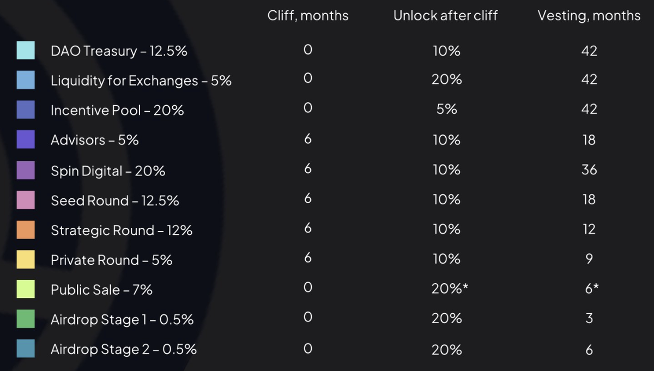The height and width of the screenshot is (371, 654).
Task: Select the Incentive Pool color swatch
Action: click(x=26, y=110)
